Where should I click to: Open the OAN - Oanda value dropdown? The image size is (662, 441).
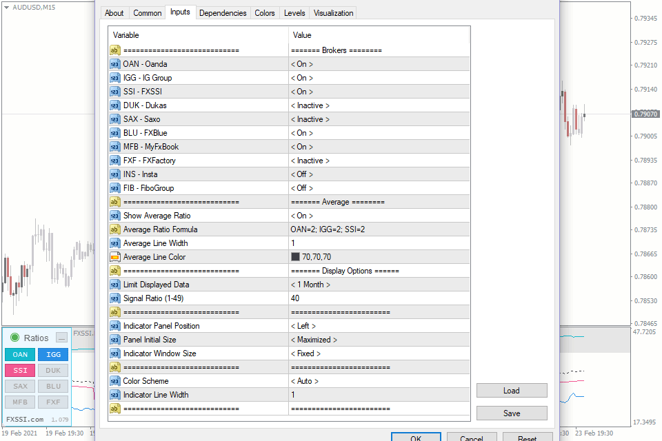tap(379, 64)
